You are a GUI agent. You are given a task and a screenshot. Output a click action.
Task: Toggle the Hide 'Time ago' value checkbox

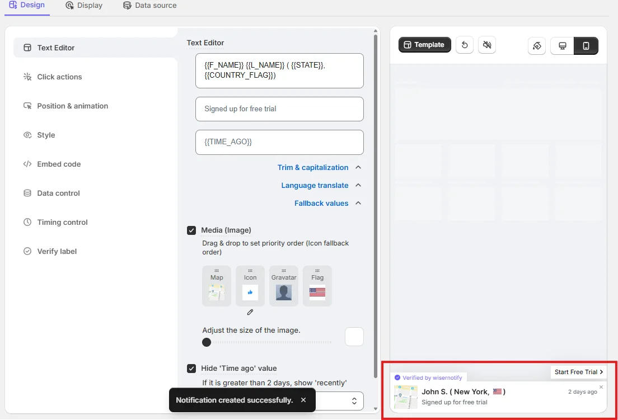coord(191,368)
